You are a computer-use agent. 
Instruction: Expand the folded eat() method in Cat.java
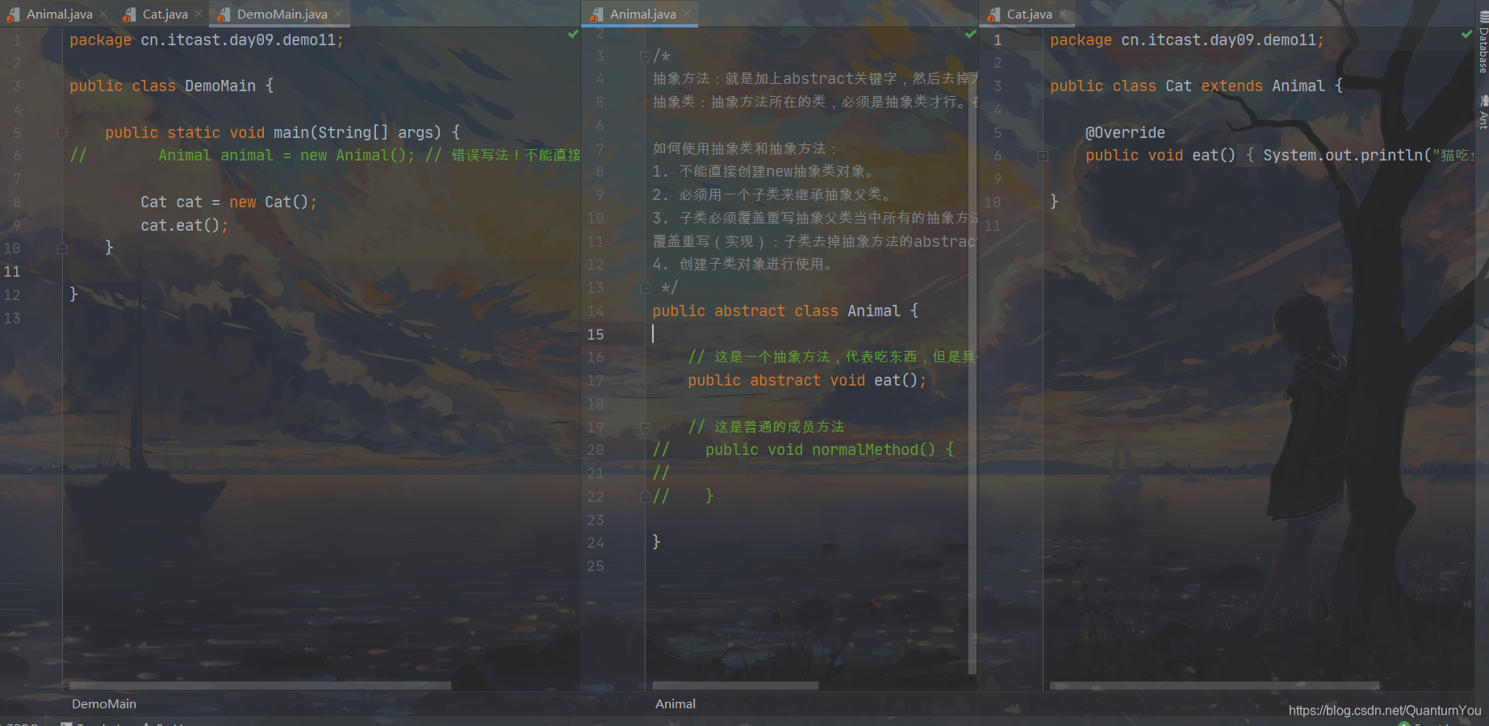(1043, 156)
